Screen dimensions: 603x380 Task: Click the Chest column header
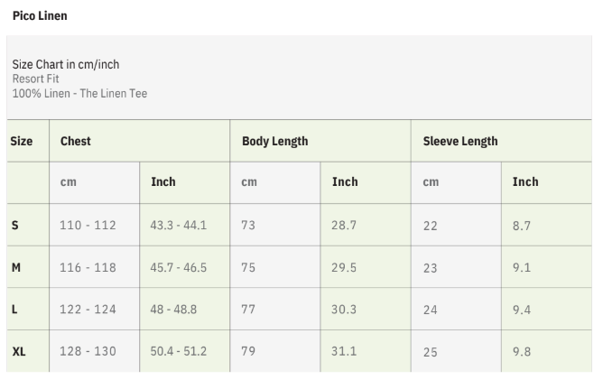76,141
